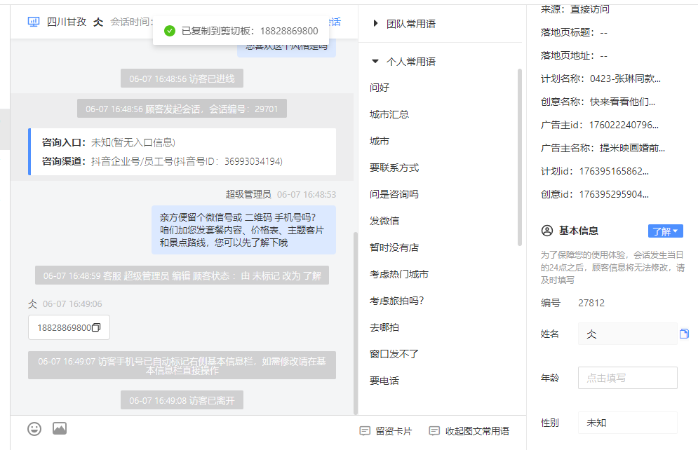The image size is (698, 450).
Task: Collapse the 个人常用语 section
Action: click(405, 62)
